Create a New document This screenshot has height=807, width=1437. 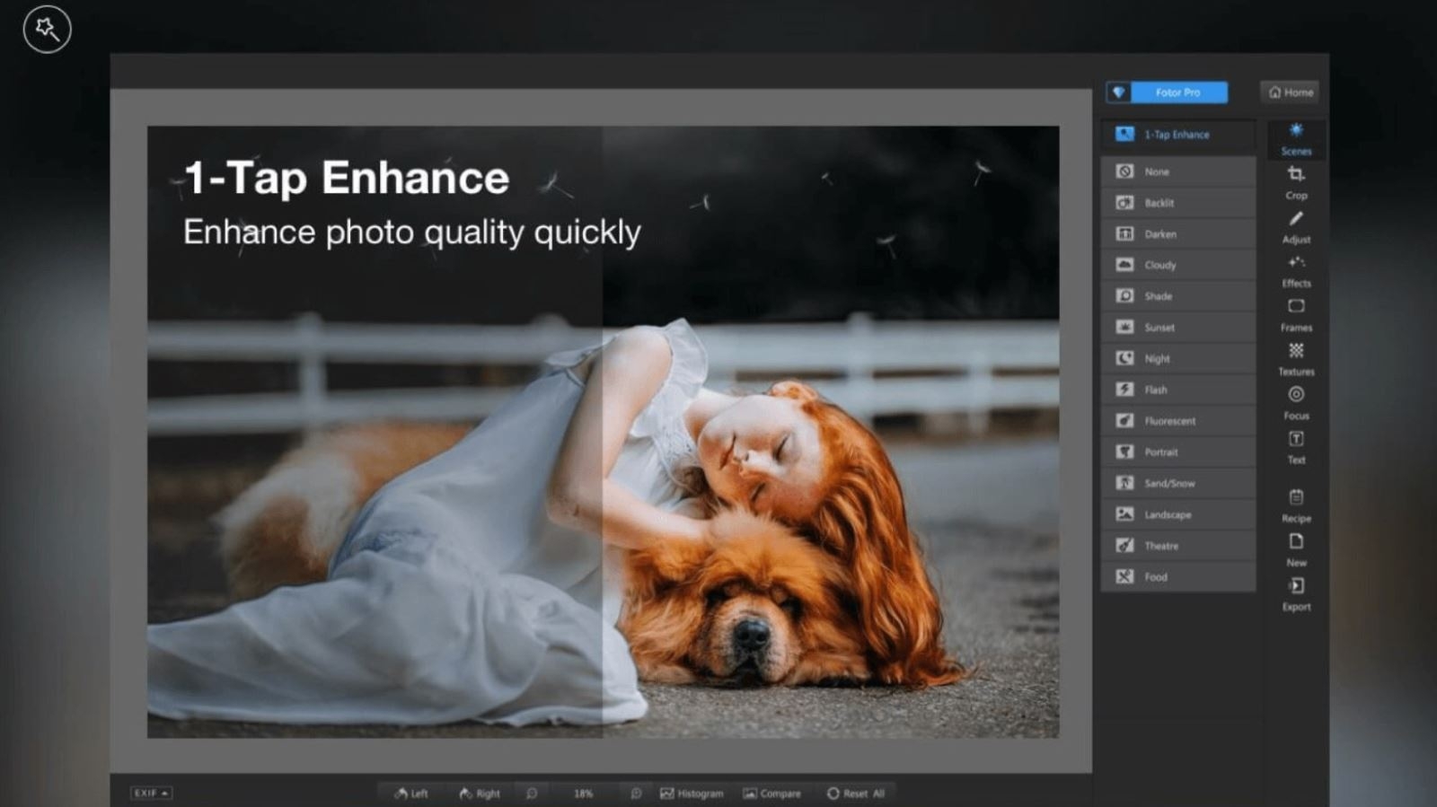tap(1296, 548)
